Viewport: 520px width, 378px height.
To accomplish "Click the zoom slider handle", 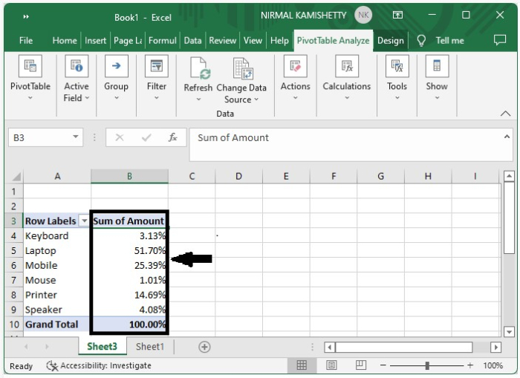I will tap(427, 365).
